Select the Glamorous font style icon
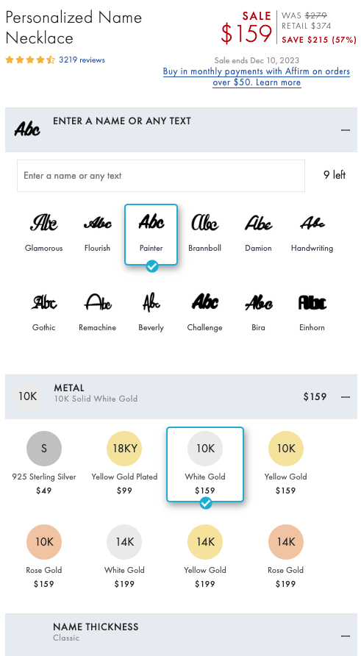361x656 pixels. coord(43,223)
